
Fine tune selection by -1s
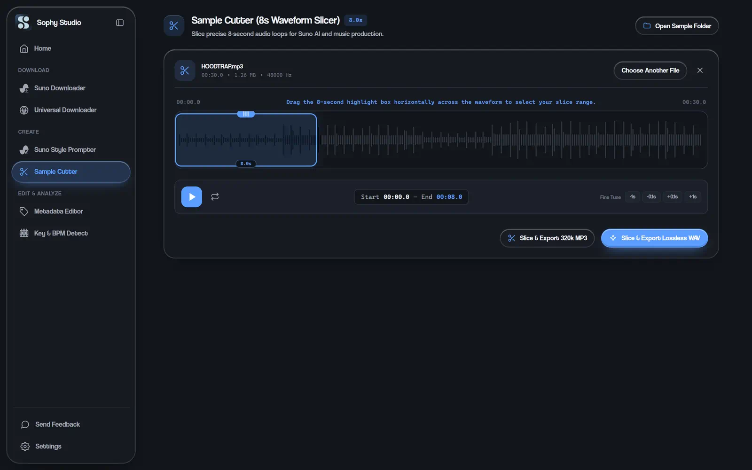point(633,197)
